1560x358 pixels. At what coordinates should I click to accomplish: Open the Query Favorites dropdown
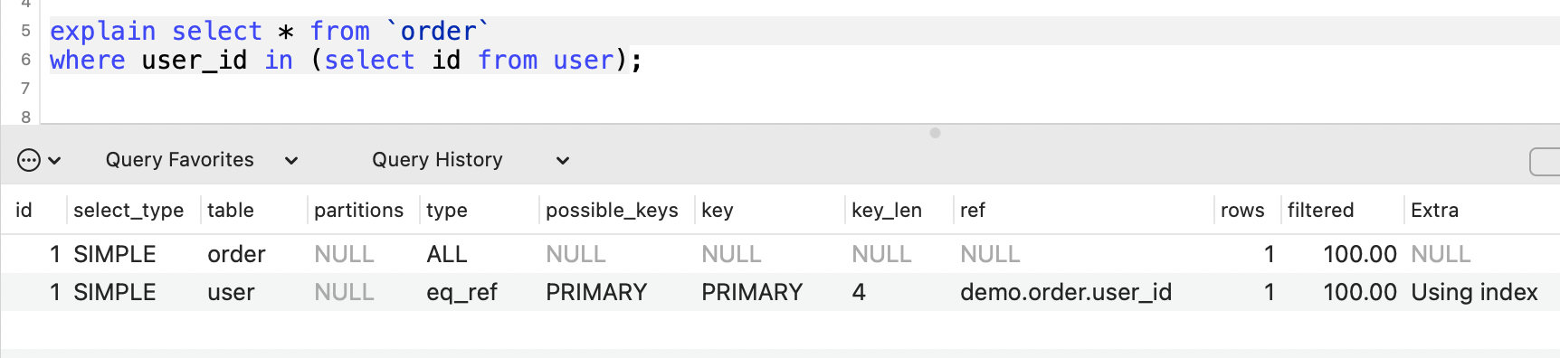point(202,160)
